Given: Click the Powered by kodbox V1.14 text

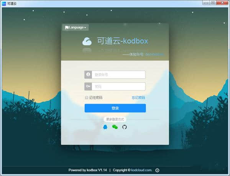Looking at the screenshot, I should [87, 170].
